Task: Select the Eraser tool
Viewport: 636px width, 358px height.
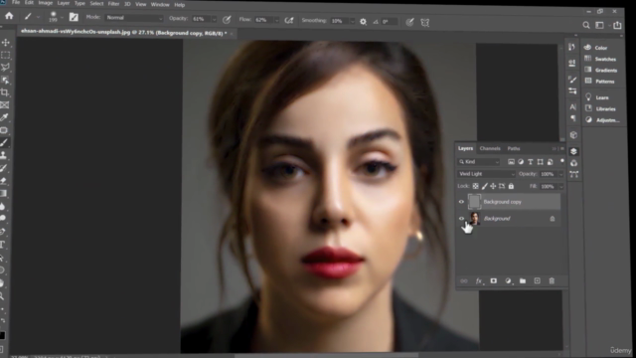Action: (x=3, y=181)
